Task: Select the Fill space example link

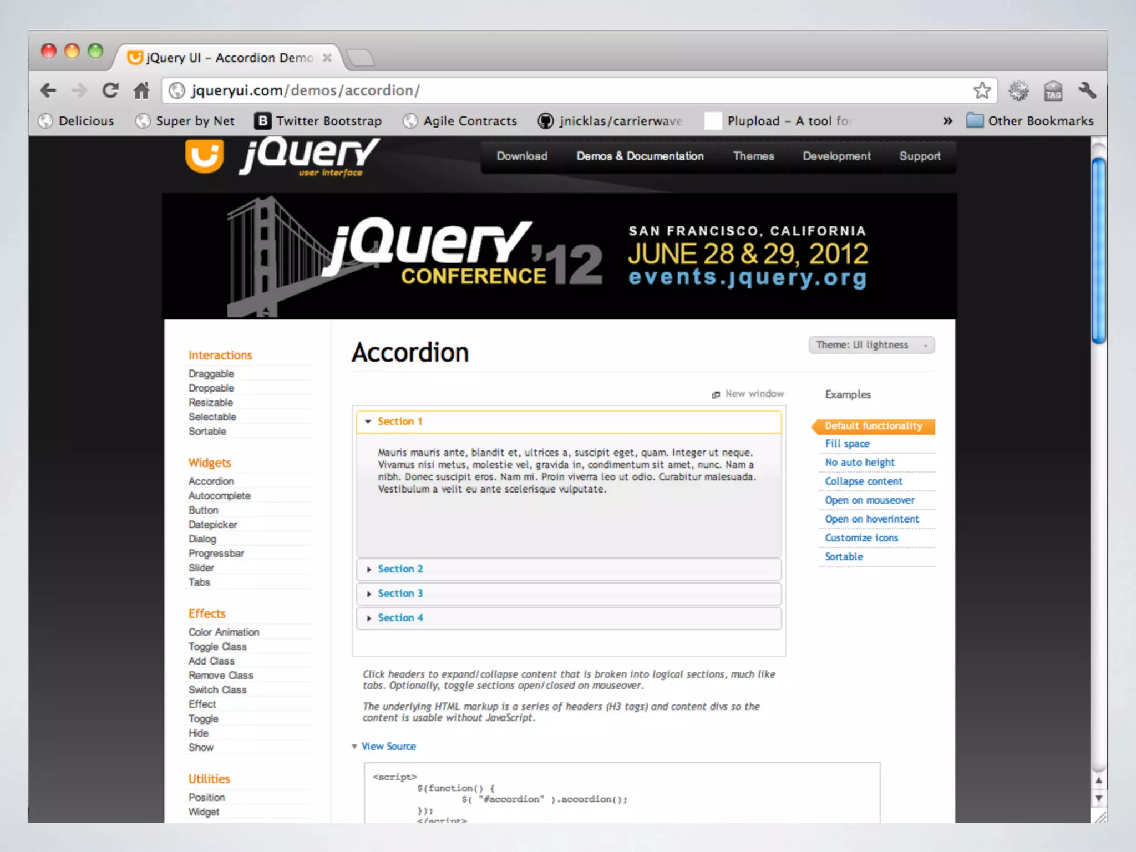Action: coord(847,444)
